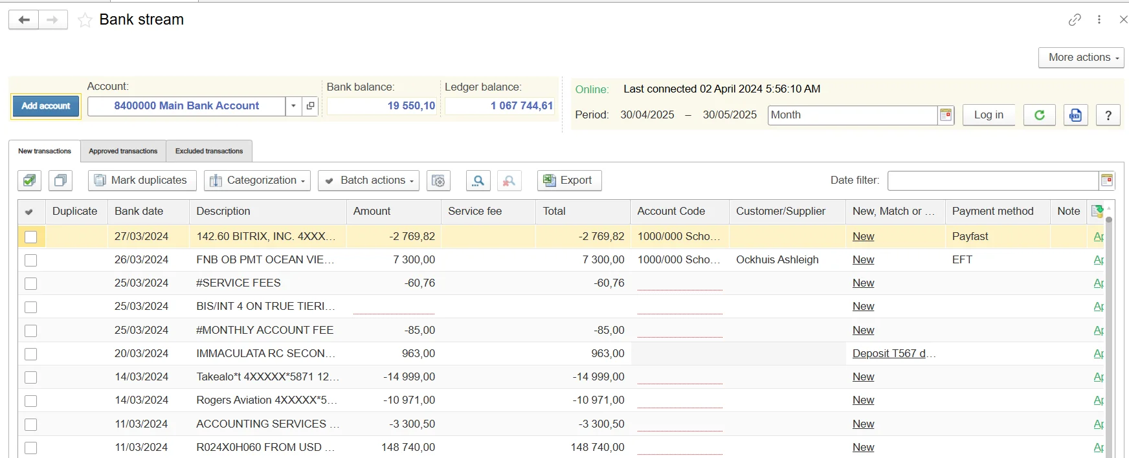Open the Excluded transactions tab
This screenshot has width=1129, height=458.
coord(209,151)
